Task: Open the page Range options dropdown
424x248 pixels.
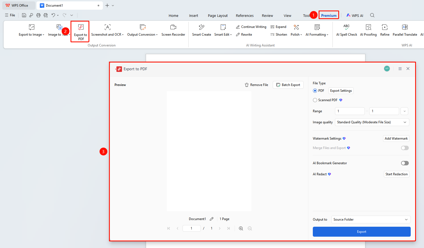Action: coord(404,111)
